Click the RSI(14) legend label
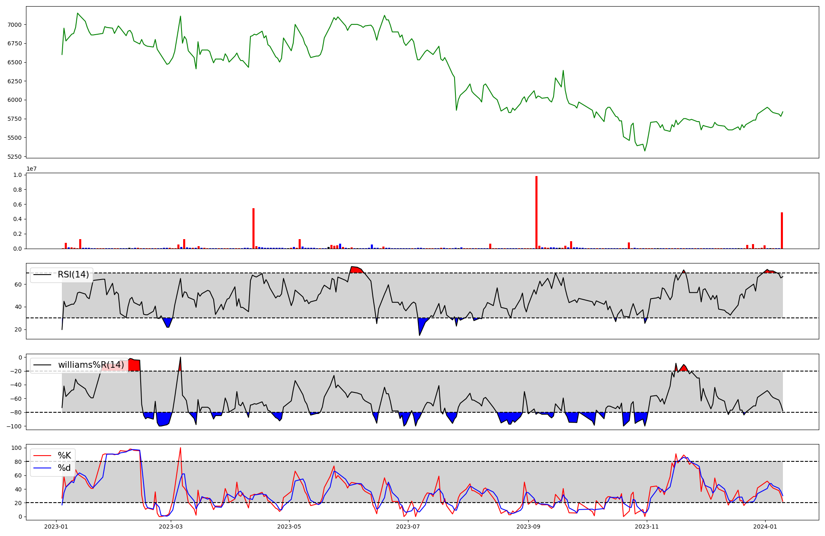This screenshot has width=825, height=536. pyautogui.click(x=73, y=275)
